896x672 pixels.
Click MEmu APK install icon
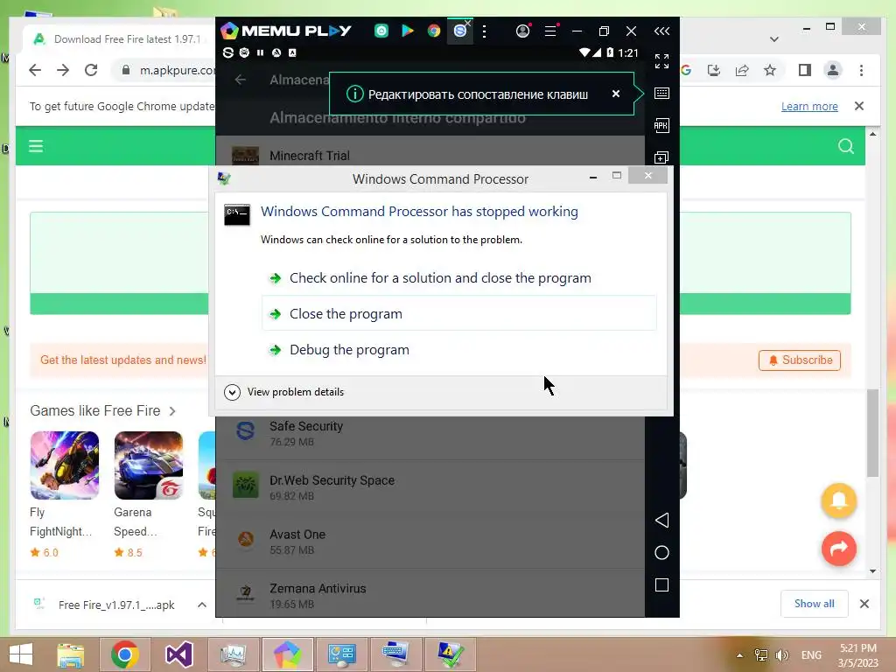661,126
